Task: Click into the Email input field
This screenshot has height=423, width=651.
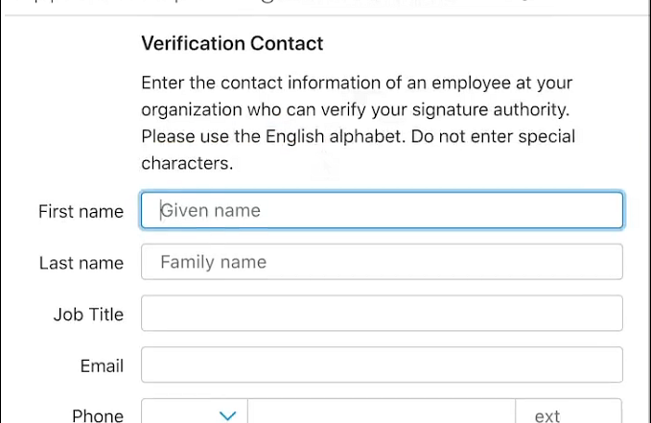Action: pyautogui.click(x=382, y=365)
